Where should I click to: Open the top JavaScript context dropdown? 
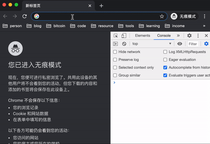tap(152, 44)
